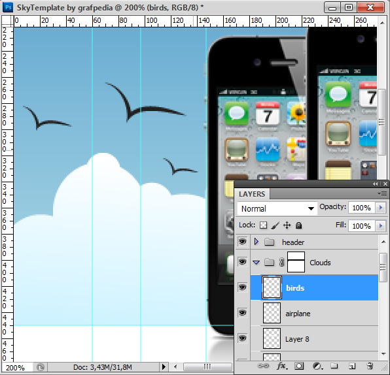Select the header group name
Screen dimensions: 390x375
[x=293, y=242]
